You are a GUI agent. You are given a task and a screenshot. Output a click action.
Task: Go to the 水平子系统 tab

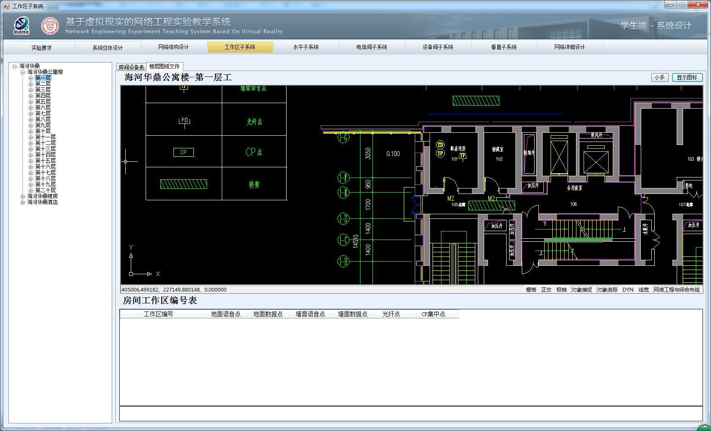coord(306,47)
